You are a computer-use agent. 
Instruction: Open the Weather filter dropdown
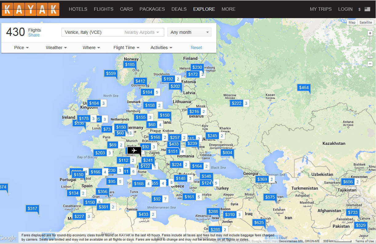(56, 48)
